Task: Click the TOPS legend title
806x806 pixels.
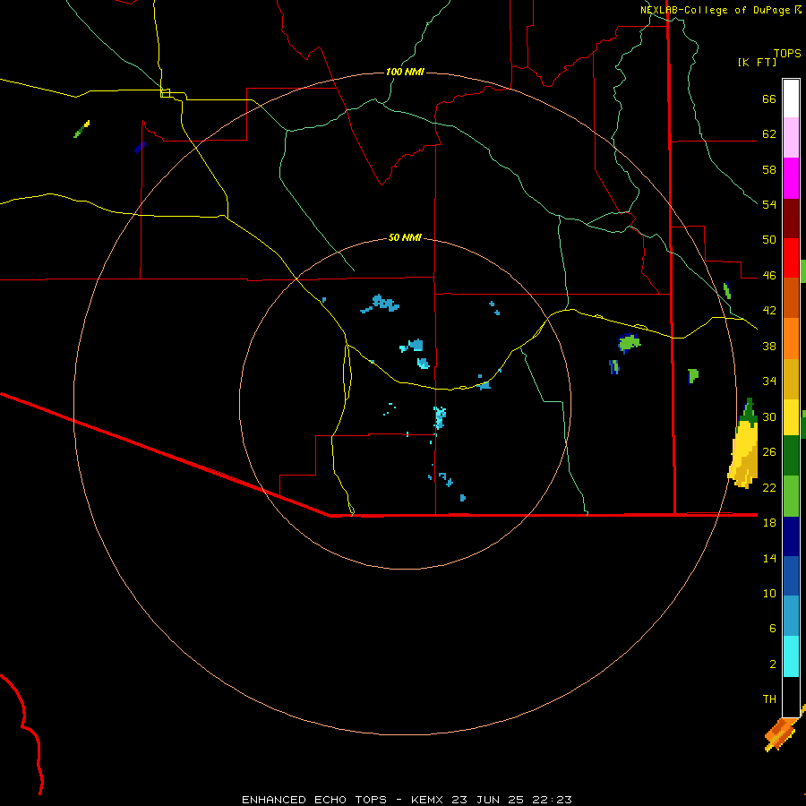Action: click(x=787, y=54)
